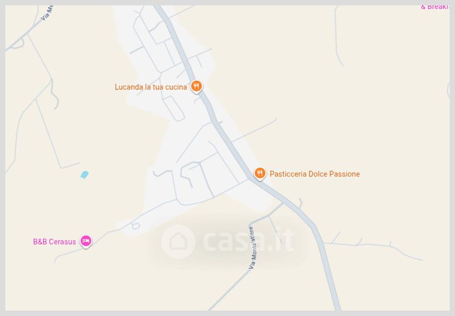Open the Pasticceria Dolce Passione text label
Image resolution: width=455 pixels, height=316 pixels.
(x=315, y=174)
